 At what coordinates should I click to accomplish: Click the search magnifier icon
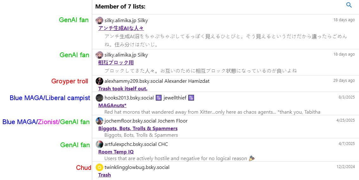(x=349, y=5)
